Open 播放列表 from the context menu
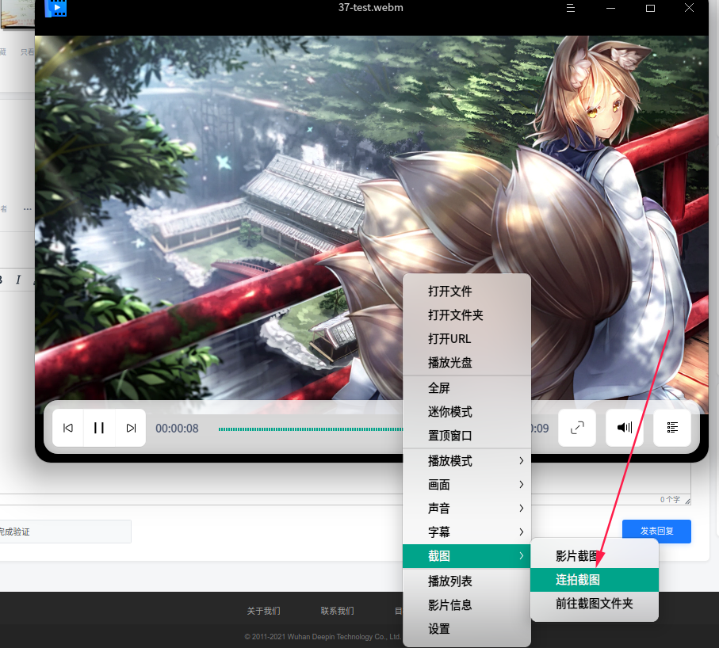The width and height of the screenshot is (719, 648). click(x=467, y=581)
